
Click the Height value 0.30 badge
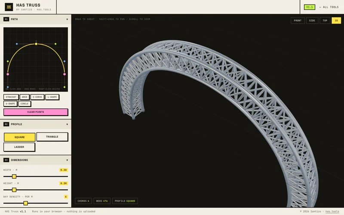(x=63, y=184)
